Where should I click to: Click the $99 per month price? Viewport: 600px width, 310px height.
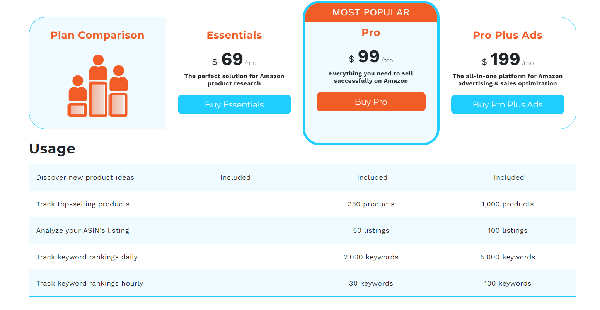[370, 57]
